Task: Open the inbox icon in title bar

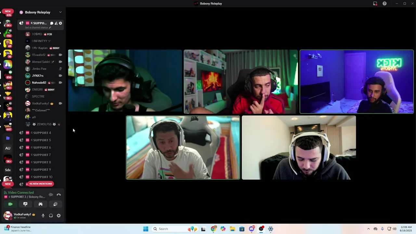Action: tap(375, 4)
